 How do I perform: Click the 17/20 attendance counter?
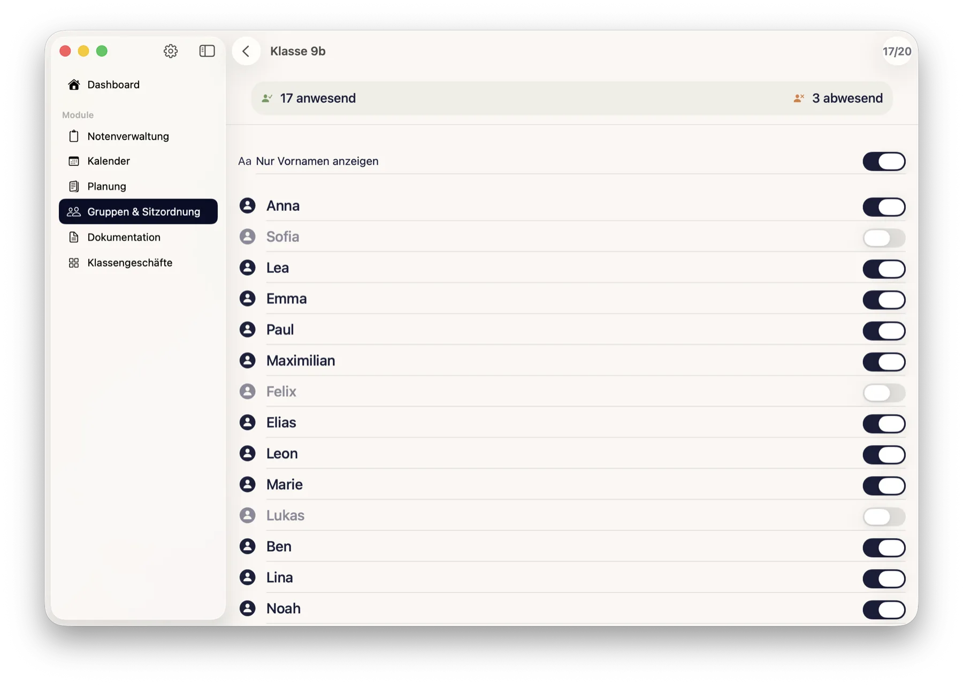tap(897, 51)
